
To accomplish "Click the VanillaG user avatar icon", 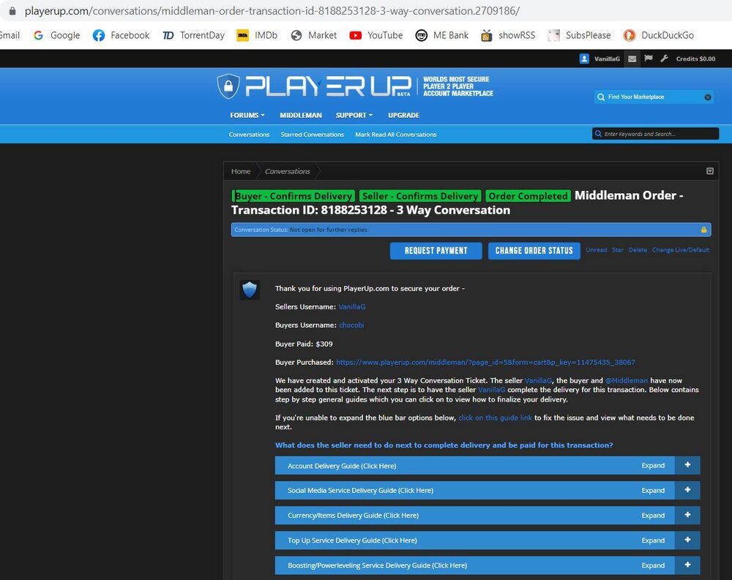I will click(584, 59).
